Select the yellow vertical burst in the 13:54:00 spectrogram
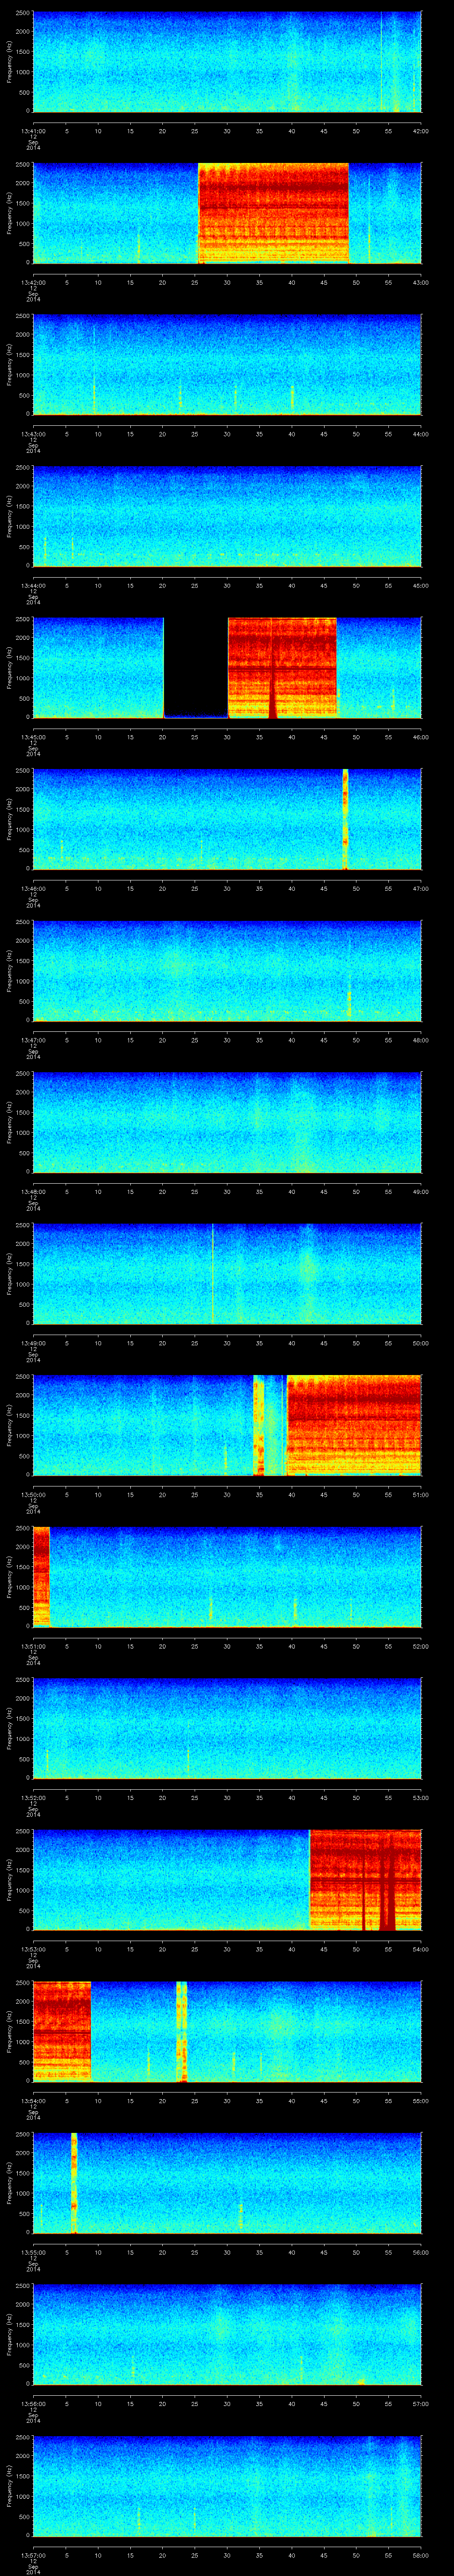Viewport: 454px width, 2576px height. point(182,2030)
